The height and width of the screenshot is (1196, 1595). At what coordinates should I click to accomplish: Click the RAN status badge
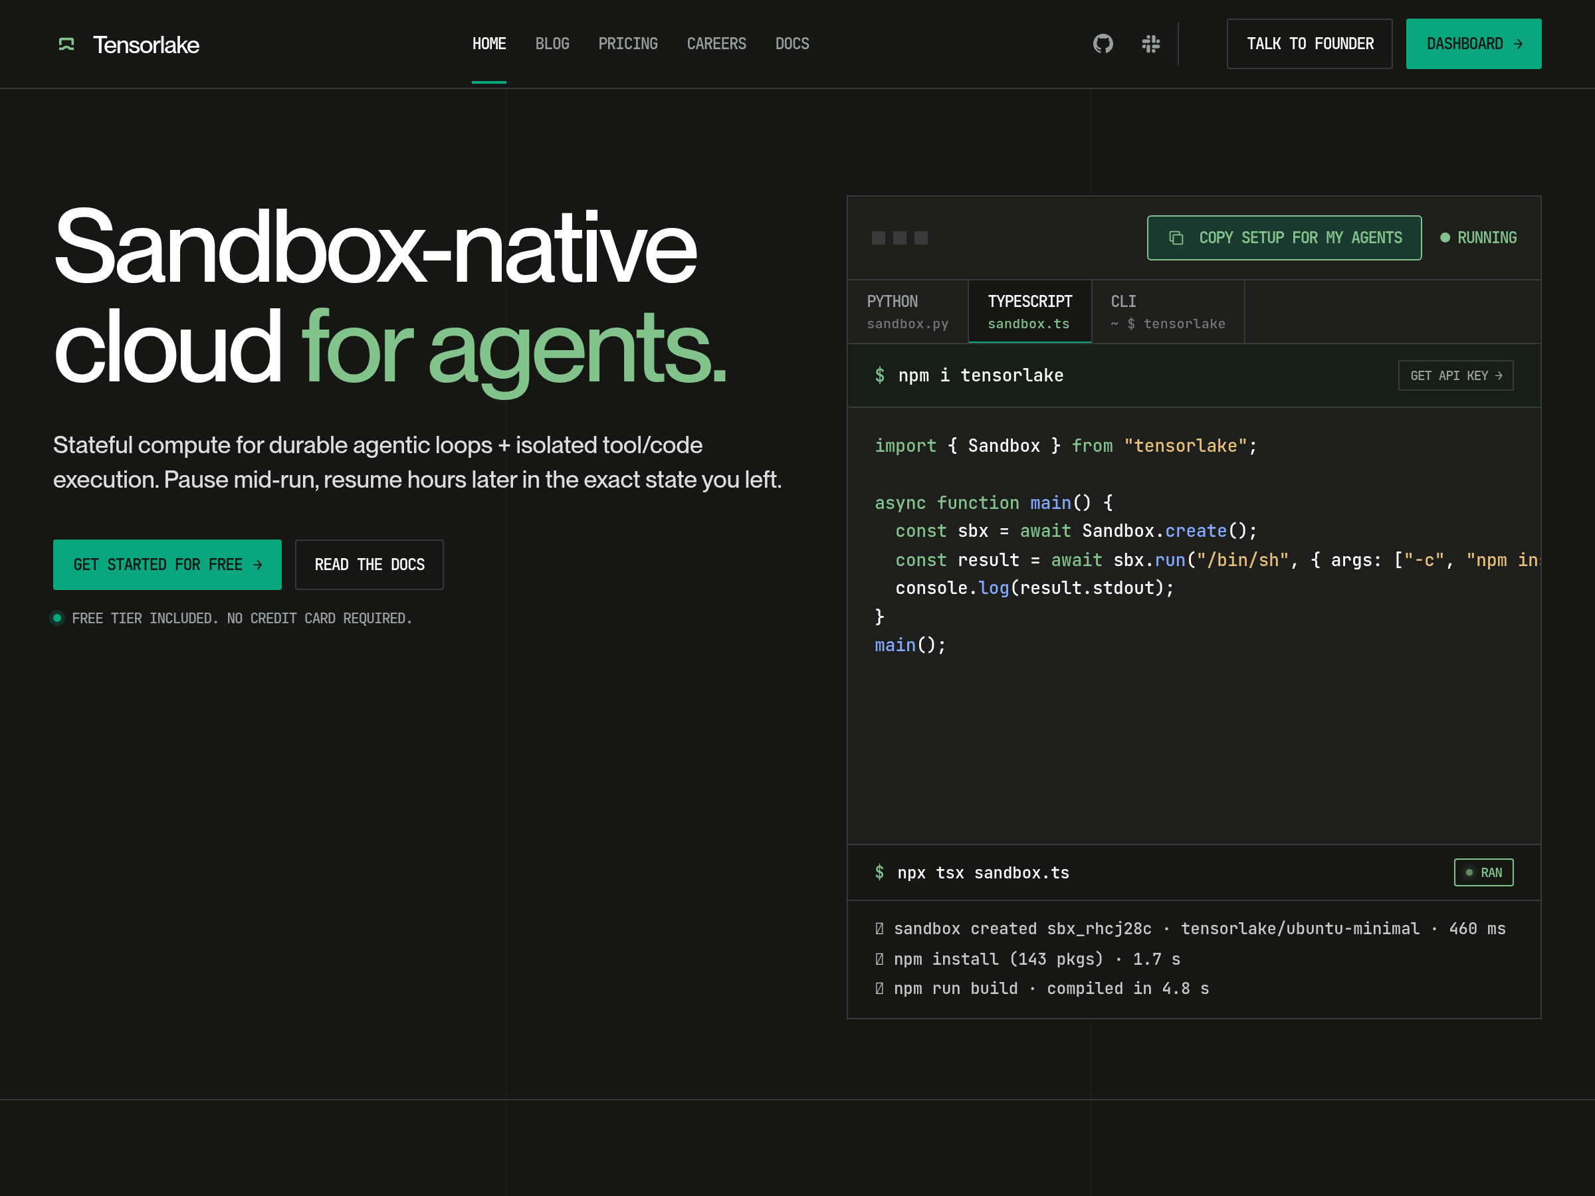tap(1483, 873)
